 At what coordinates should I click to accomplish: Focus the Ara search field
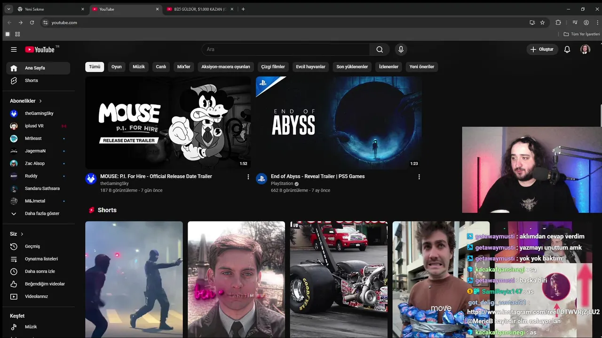pyautogui.click(x=285, y=49)
